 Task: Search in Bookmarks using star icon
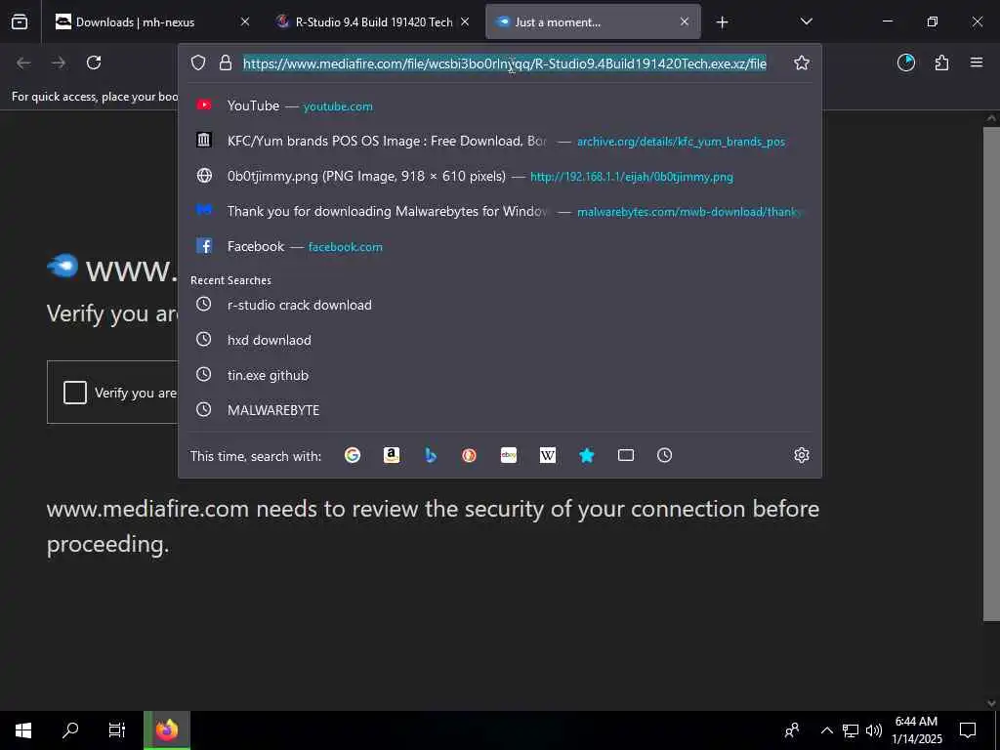click(587, 455)
